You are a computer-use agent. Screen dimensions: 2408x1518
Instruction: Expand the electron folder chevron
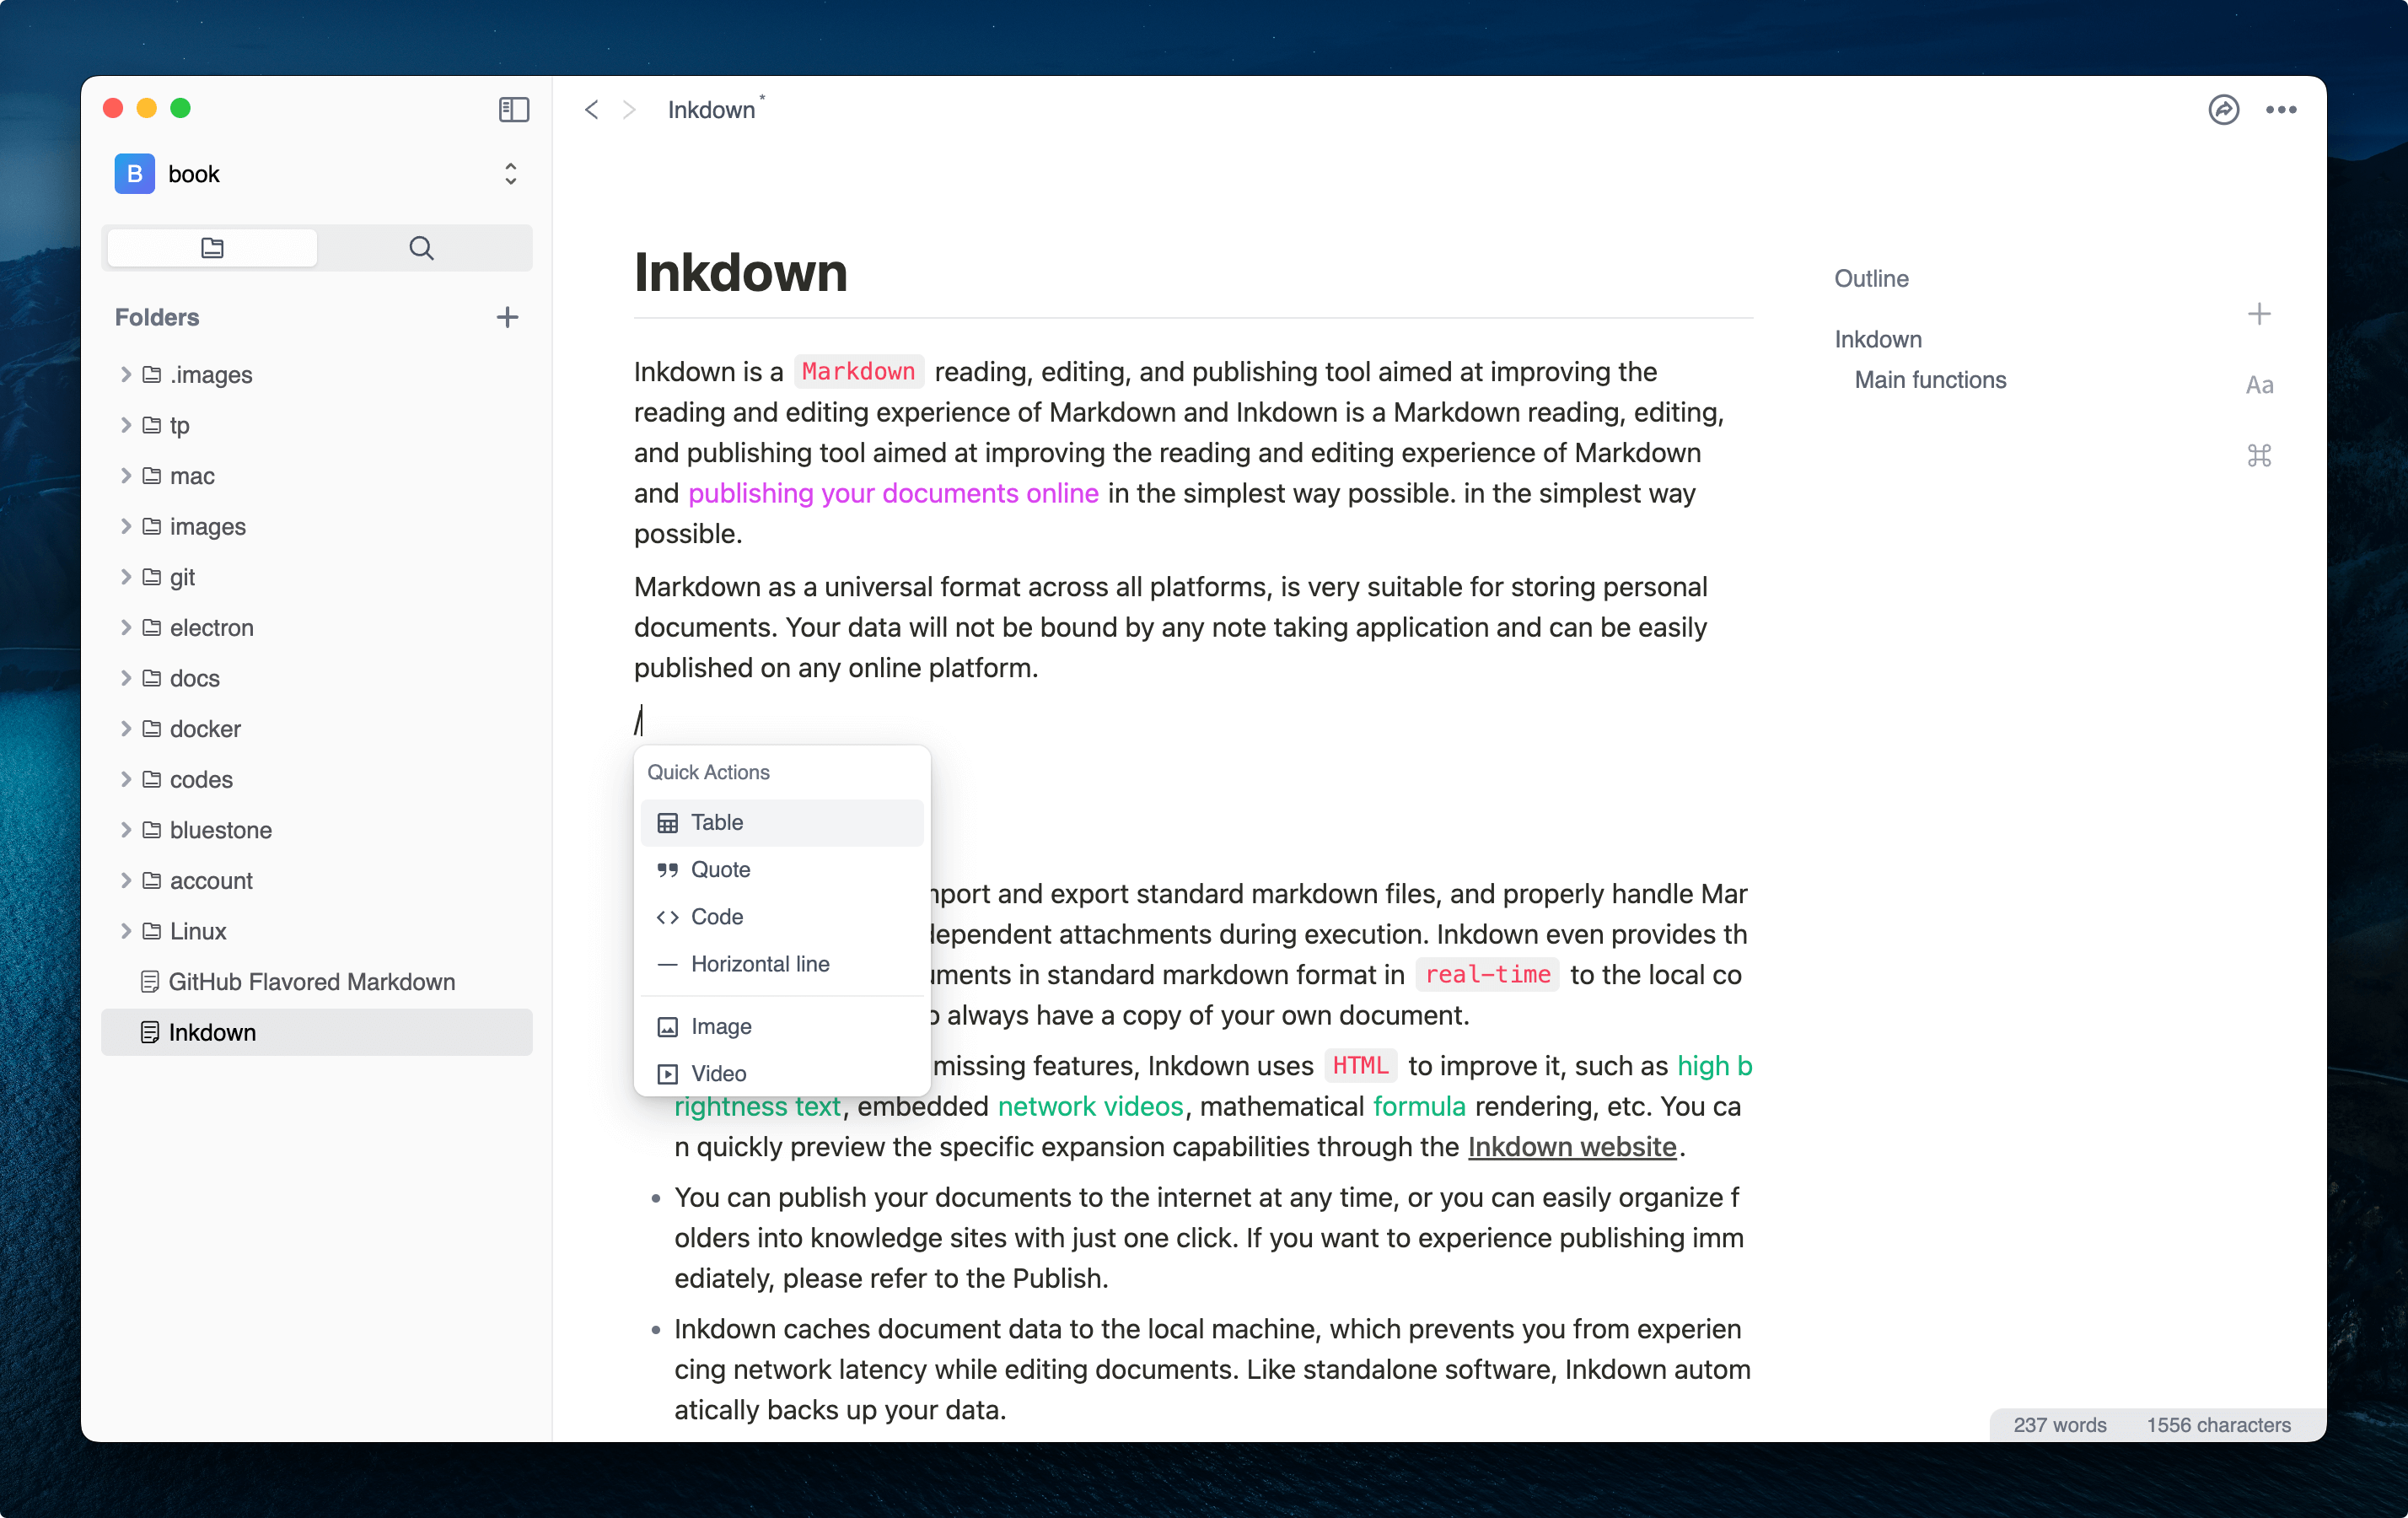[126, 627]
